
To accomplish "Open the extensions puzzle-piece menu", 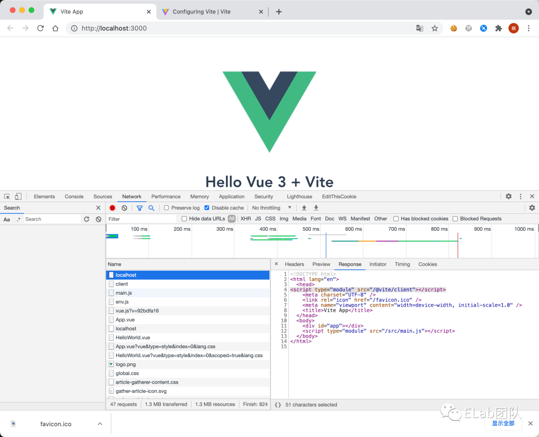I will pyautogui.click(x=499, y=28).
